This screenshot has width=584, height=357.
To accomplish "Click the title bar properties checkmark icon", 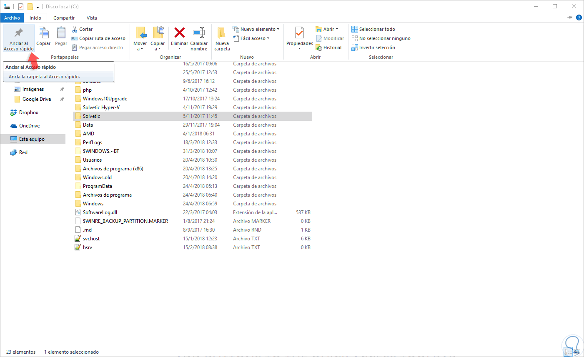I will click(x=21, y=7).
